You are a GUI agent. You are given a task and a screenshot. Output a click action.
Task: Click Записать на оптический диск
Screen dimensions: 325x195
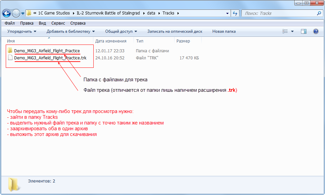tap(175, 31)
